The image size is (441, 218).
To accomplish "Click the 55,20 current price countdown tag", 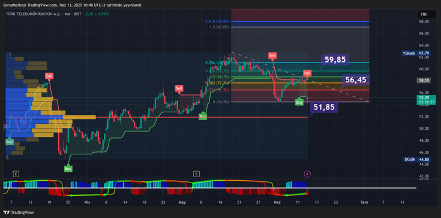I will (426, 100).
